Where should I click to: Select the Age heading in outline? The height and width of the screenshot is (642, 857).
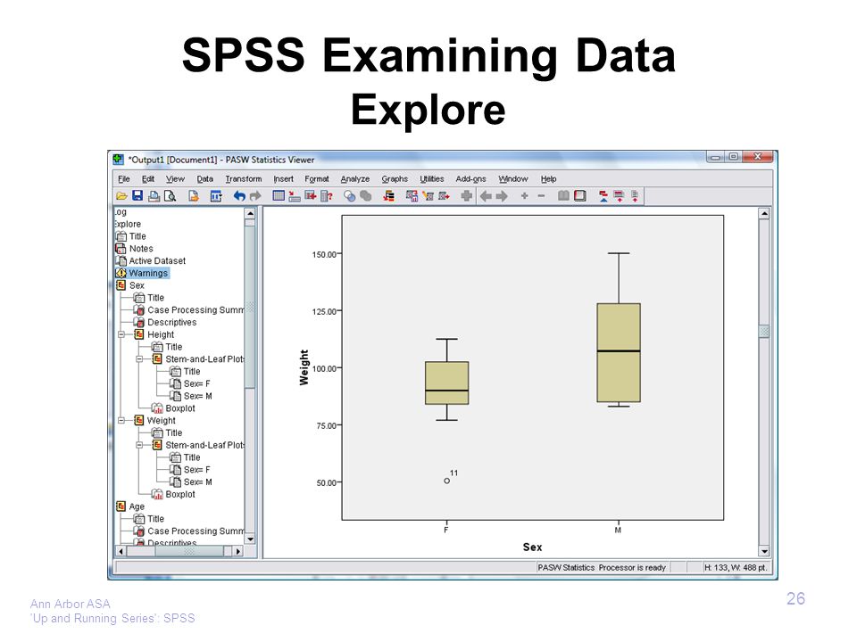137,506
